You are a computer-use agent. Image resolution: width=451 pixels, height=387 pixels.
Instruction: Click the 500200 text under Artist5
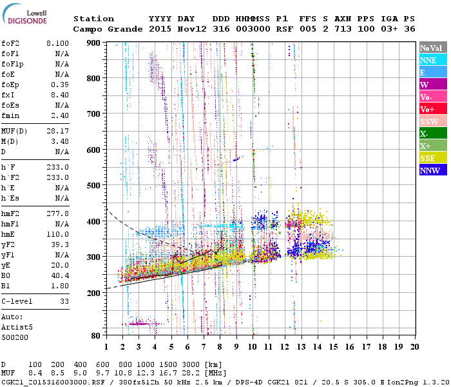pyautogui.click(x=15, y=337)
